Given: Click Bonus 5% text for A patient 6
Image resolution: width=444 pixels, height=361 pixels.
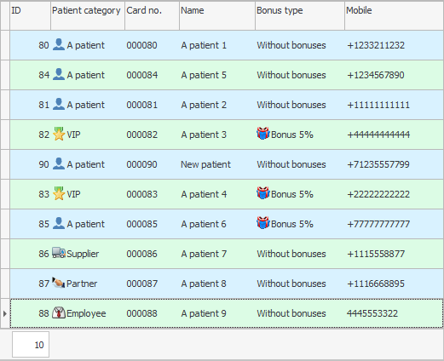Looking at the screenshot, I should (292, 224).
